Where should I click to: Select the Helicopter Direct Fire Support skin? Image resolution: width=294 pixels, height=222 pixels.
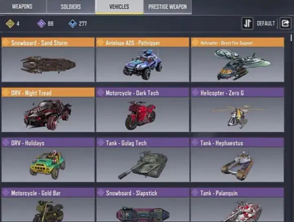tap(237, 60)
